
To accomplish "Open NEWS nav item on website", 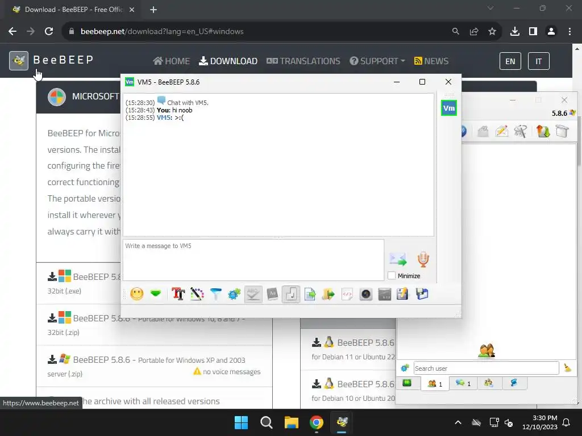I will click(431, 61).
